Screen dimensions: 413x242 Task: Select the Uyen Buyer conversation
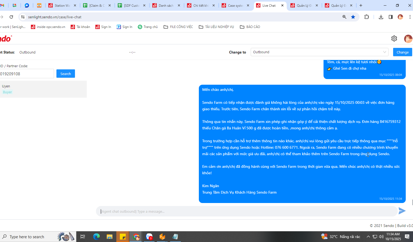pos(43,89)
